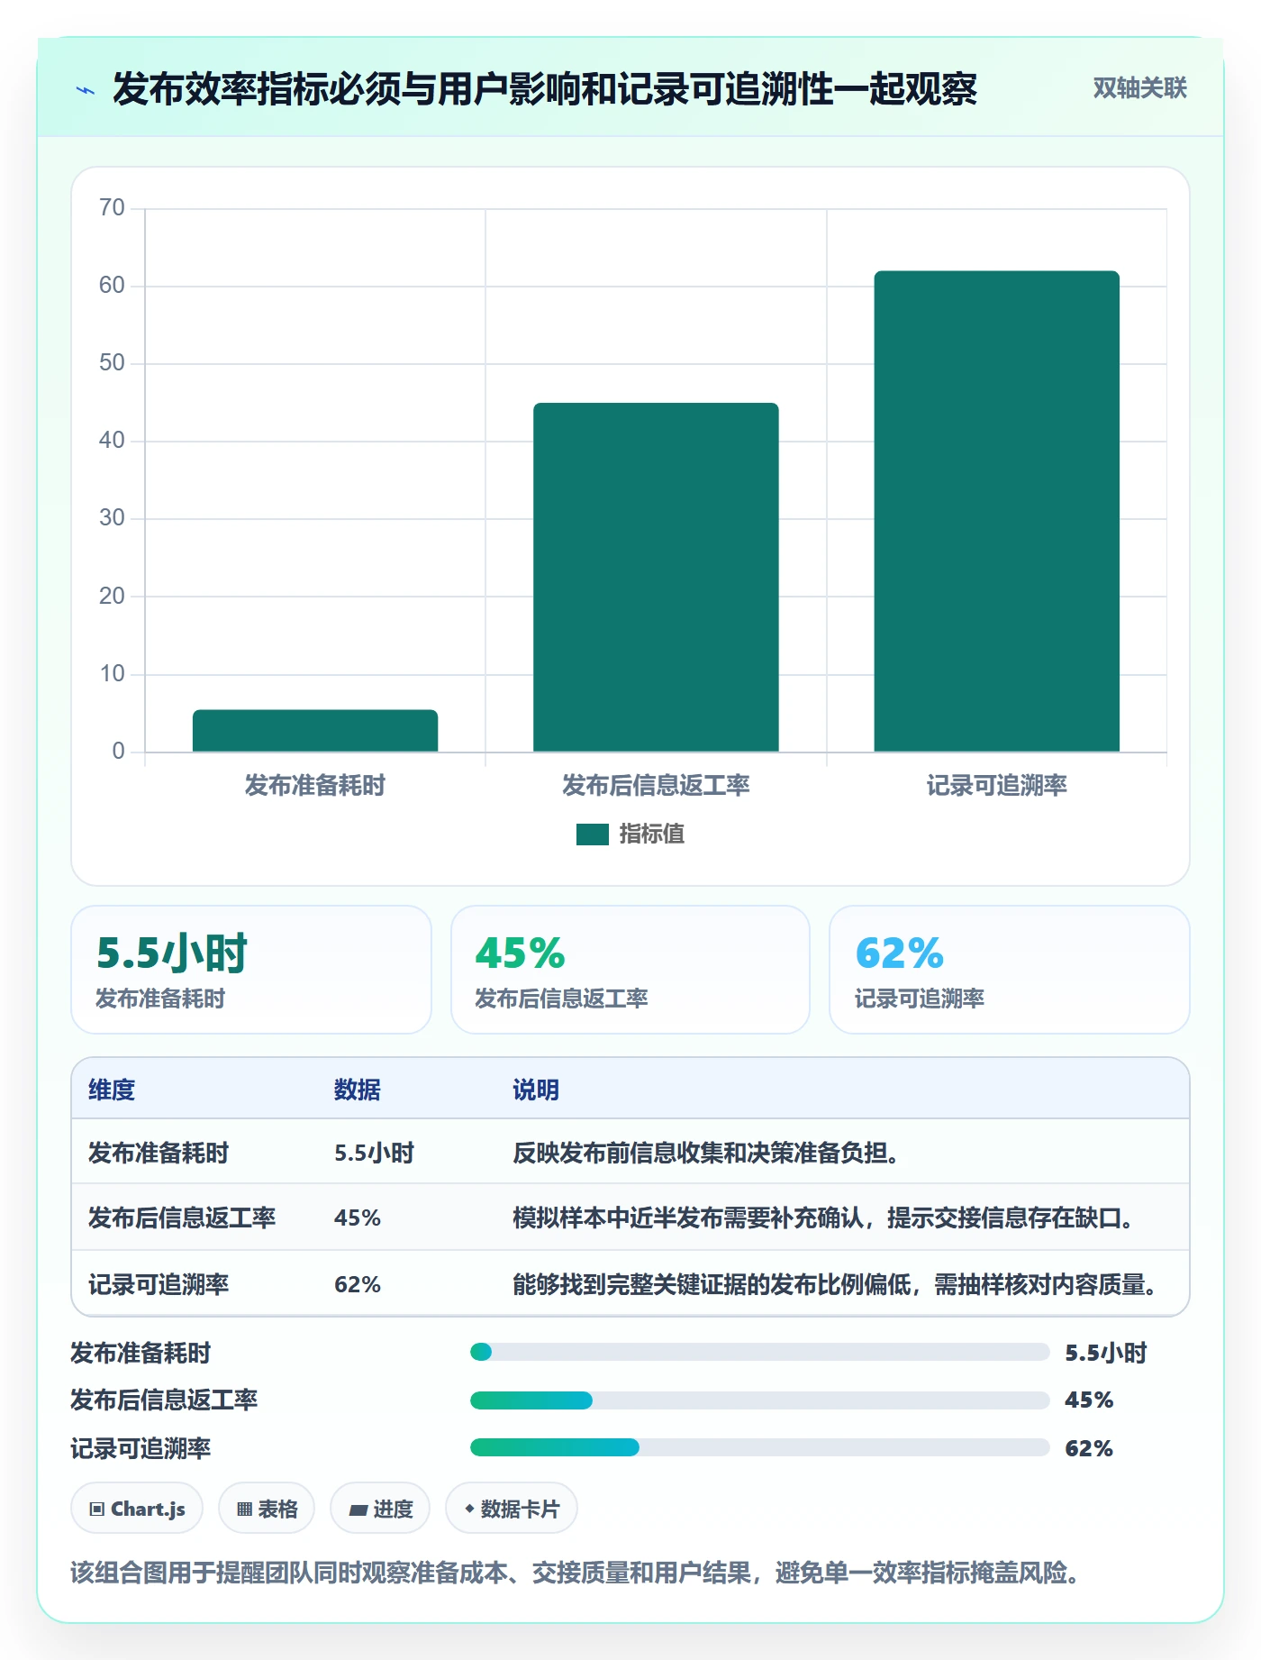This screenshot has width=1261, height=1660.
Task: Select the Chart.js tag chip
Action: 137,1509
